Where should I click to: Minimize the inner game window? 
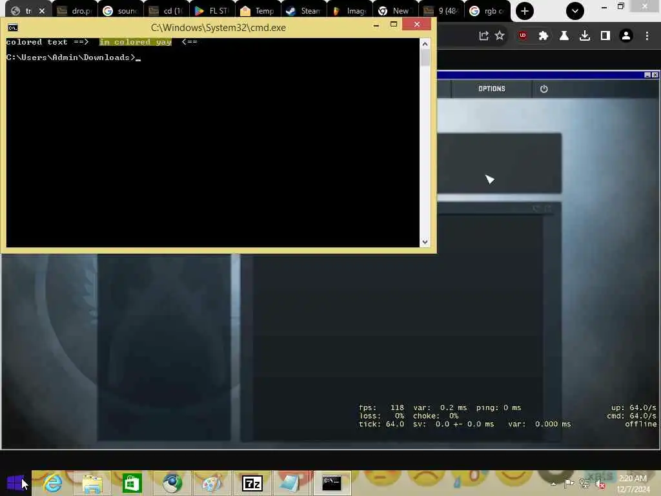pos(647,75)
